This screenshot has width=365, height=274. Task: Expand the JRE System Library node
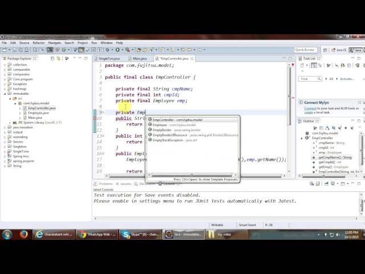point(10,123)
